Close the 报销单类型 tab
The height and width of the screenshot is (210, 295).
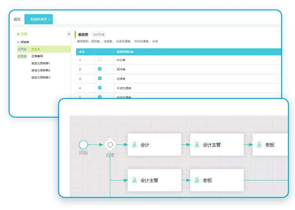point(49,20)
